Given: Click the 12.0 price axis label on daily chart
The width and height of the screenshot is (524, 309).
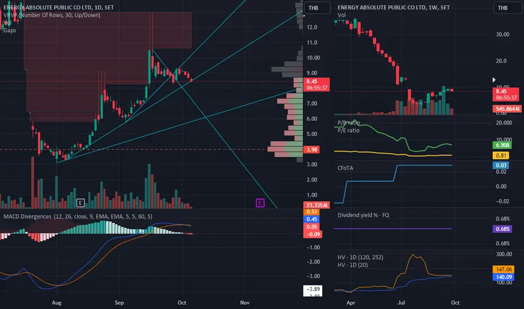Looking at the screenshot, I should pos(312,28).
